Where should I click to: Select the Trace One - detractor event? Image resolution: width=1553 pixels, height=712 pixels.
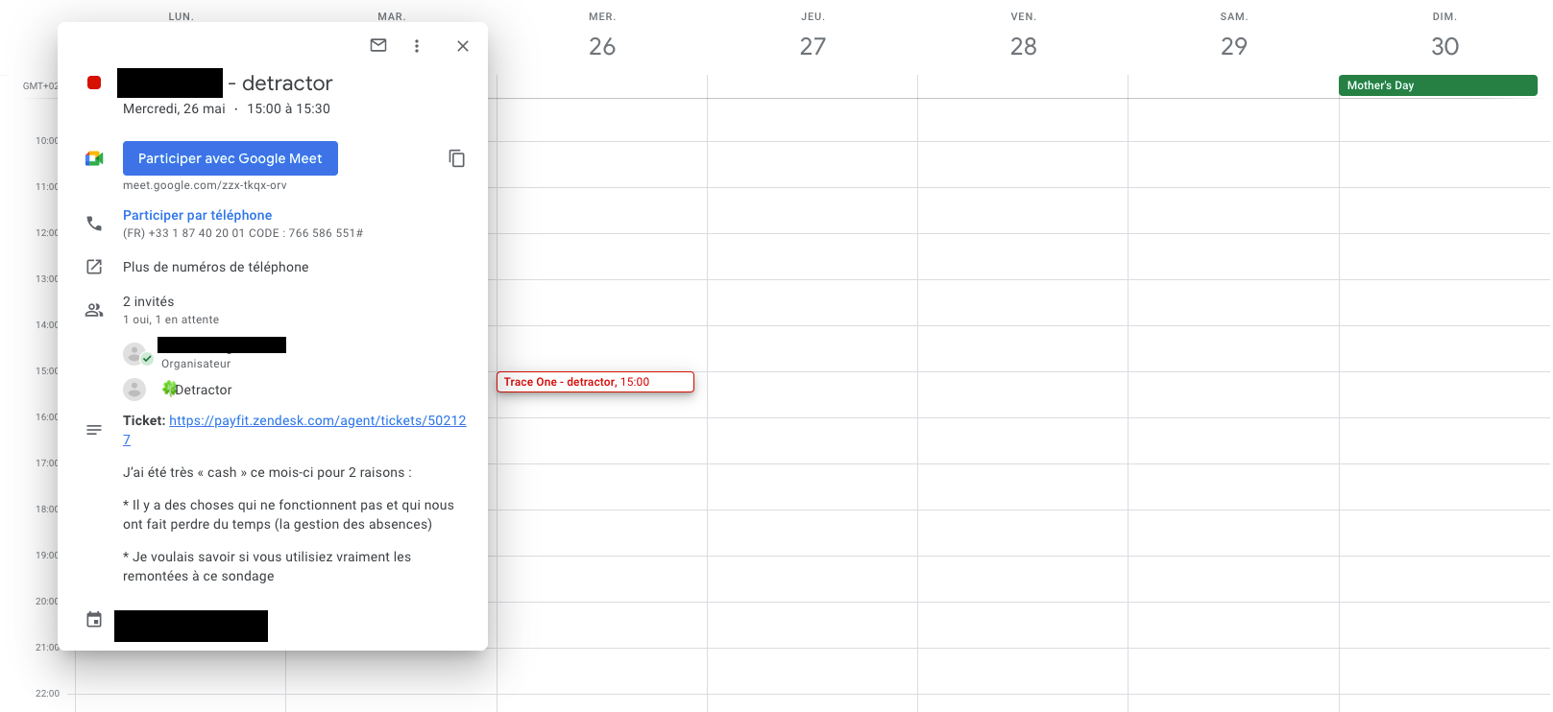click(x=595, y=382)
